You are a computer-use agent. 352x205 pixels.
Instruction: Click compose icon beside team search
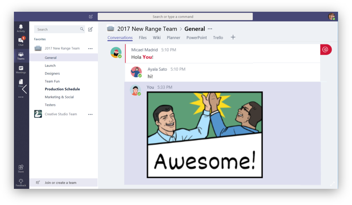tap(90, 29)
